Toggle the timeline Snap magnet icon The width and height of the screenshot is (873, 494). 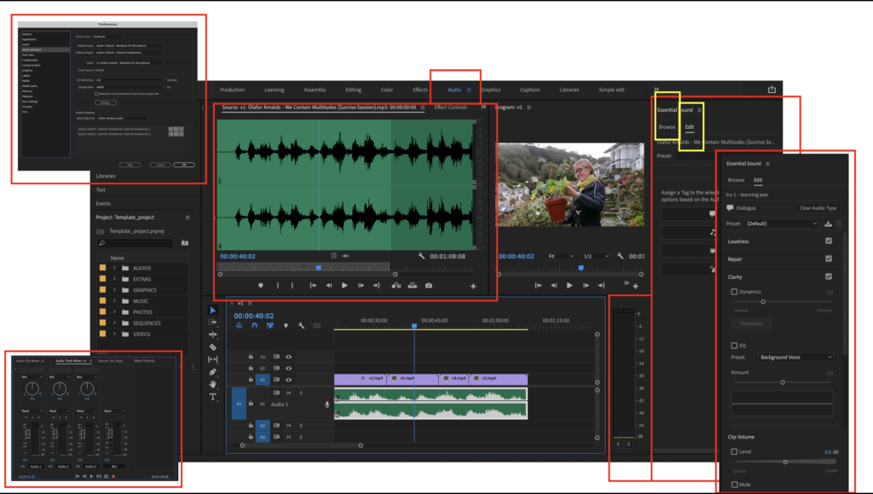point(254,325)
